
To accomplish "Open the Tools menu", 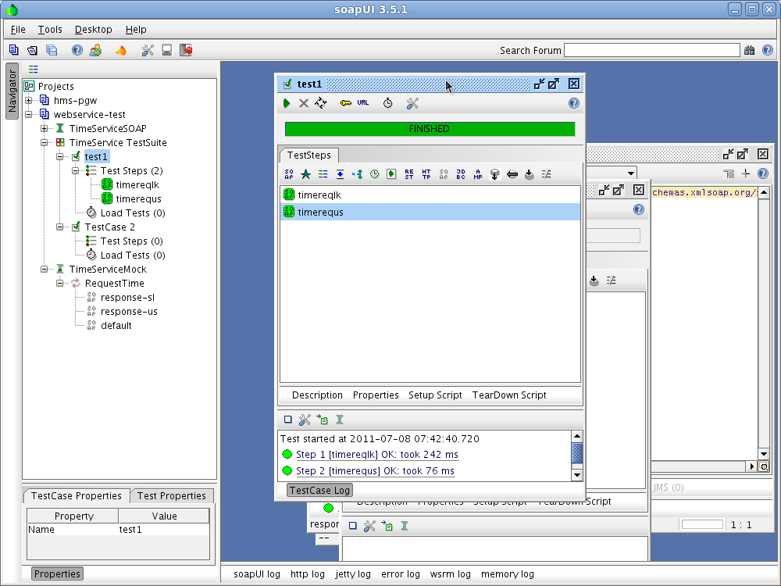I will (50, 30).
